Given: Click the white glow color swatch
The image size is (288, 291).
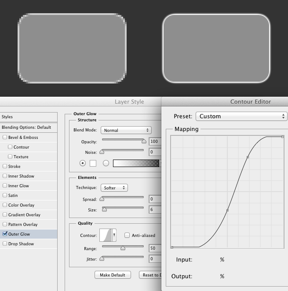Looking at the screenshot, I should pyautogui.click(x=93, y=164).
